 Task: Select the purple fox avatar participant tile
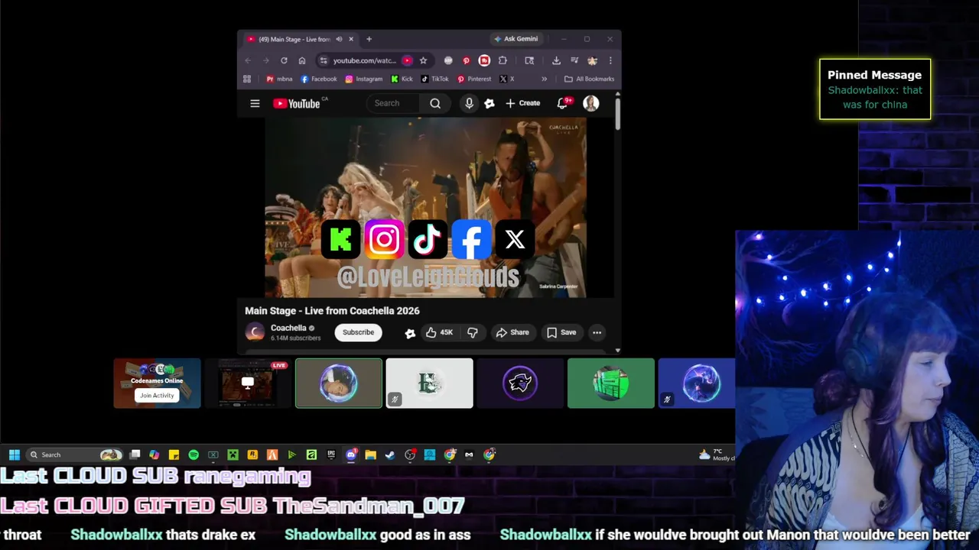pos(520,383)
